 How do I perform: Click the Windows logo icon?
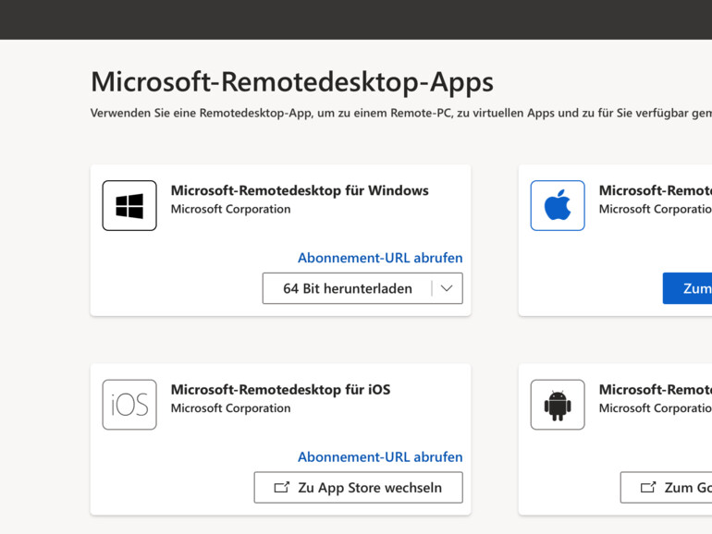tap(129, 205)
